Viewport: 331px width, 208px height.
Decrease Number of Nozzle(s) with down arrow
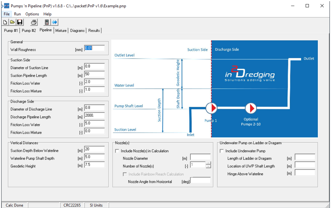click(x=208, y=167)
